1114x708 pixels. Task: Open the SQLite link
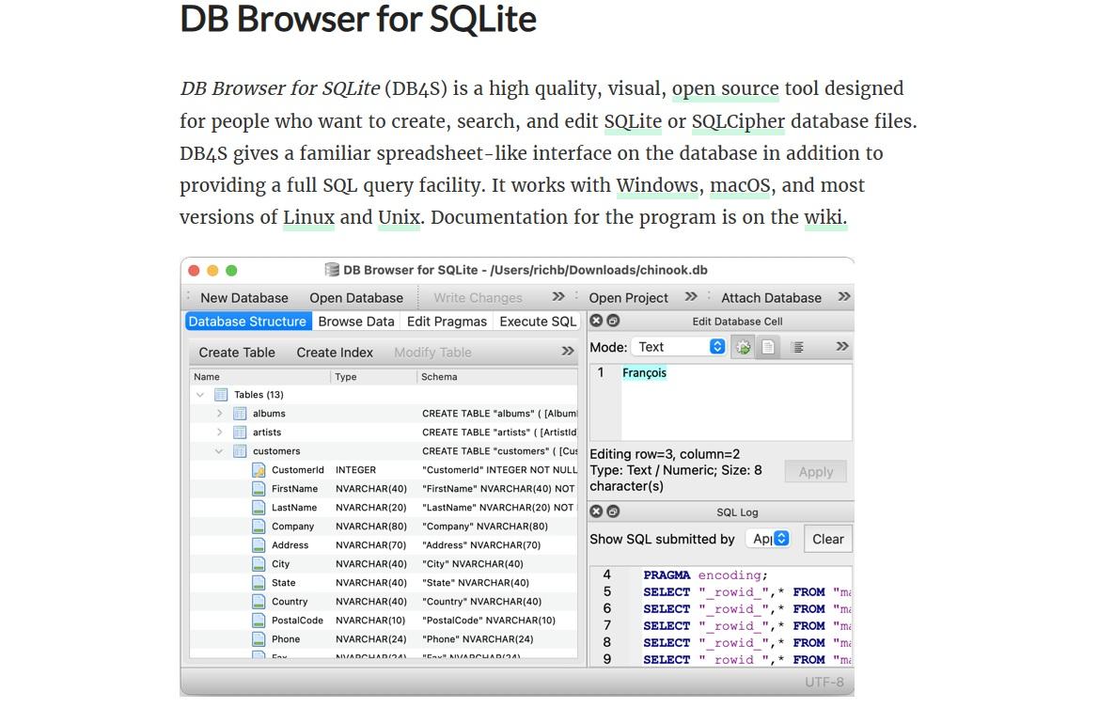[633, 121]
